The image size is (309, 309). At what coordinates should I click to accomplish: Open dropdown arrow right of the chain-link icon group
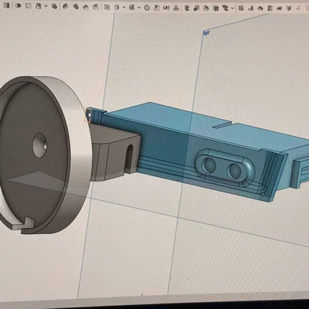pyautogui.click(x=233, y=8)
